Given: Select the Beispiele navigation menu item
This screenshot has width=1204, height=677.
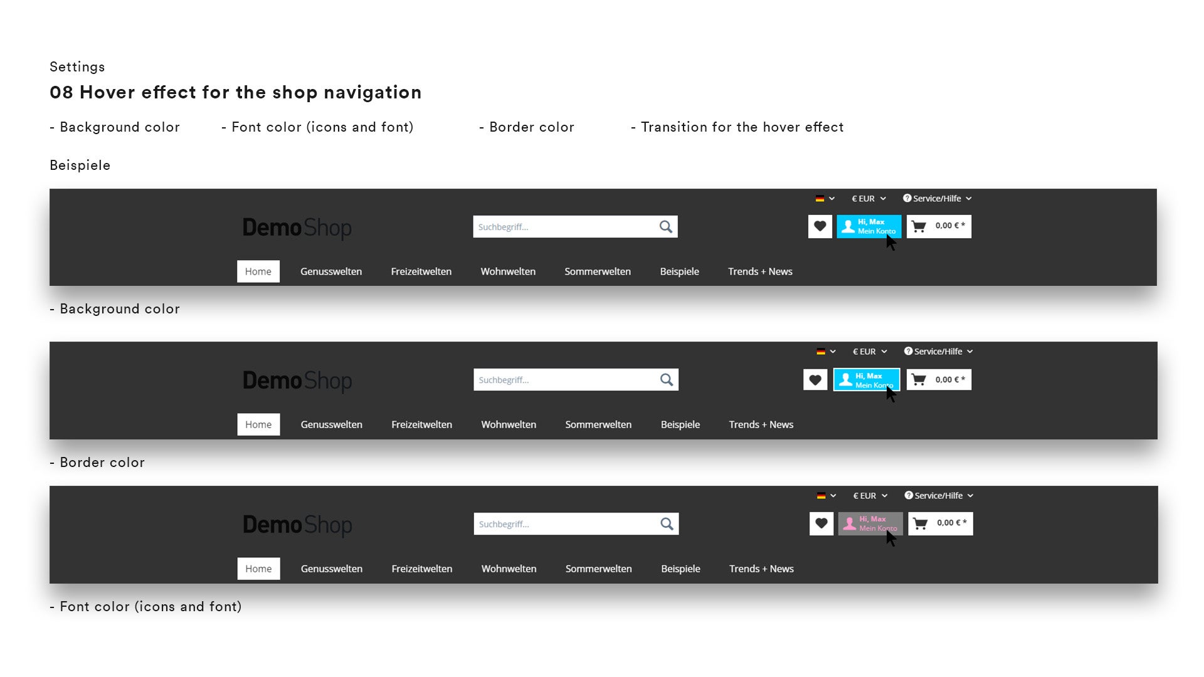Looking at the screenshot, I should pos(680,270).
